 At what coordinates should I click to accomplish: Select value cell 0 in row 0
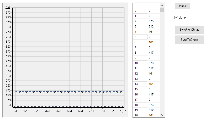[154, 11]
